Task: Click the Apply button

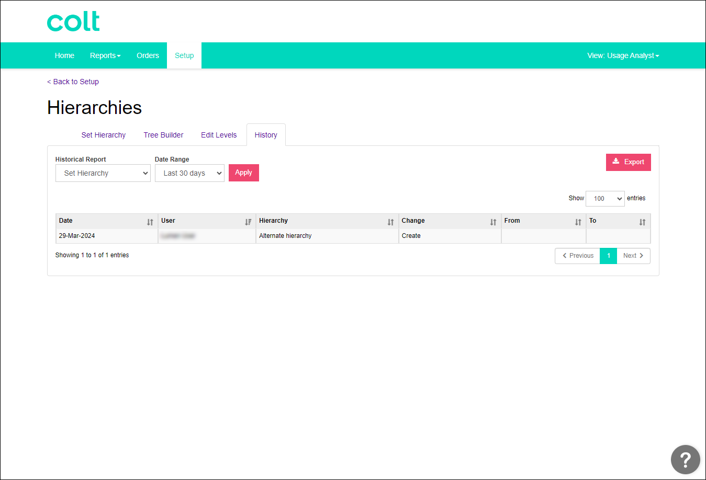Action: pyautogui.click(x=244, y=173)
